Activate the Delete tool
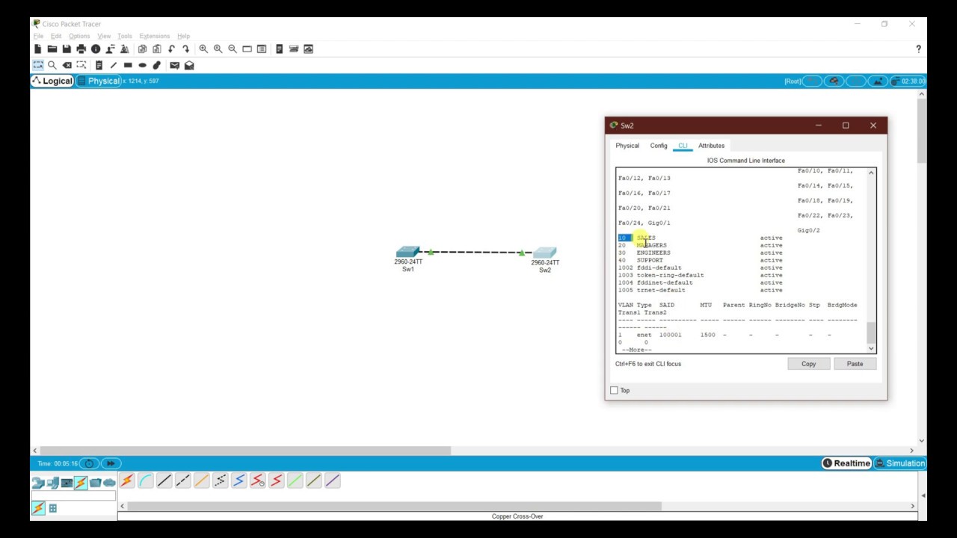This screenshot has height=538, width=957. pyautogui.click(x=67, y=65)
